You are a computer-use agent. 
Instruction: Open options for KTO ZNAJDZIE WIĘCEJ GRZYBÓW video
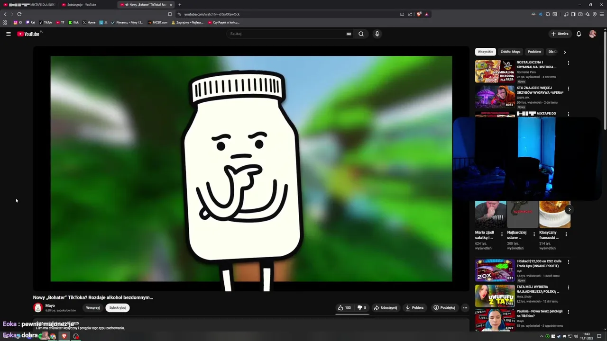568,89
